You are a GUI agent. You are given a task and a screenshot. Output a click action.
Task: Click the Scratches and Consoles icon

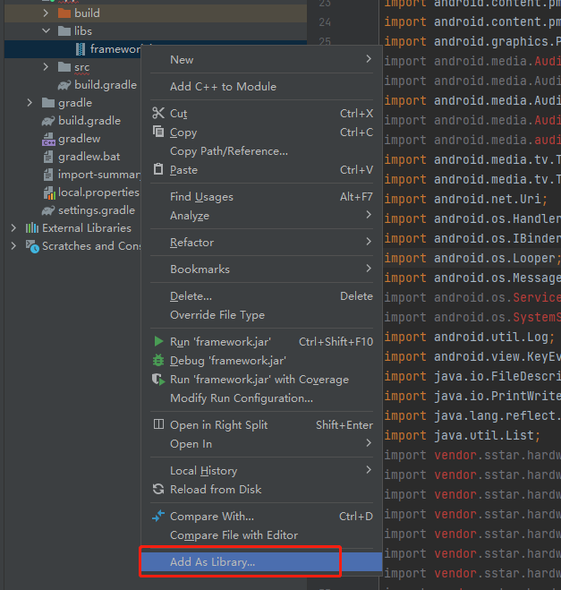click(x=32, y=246)
